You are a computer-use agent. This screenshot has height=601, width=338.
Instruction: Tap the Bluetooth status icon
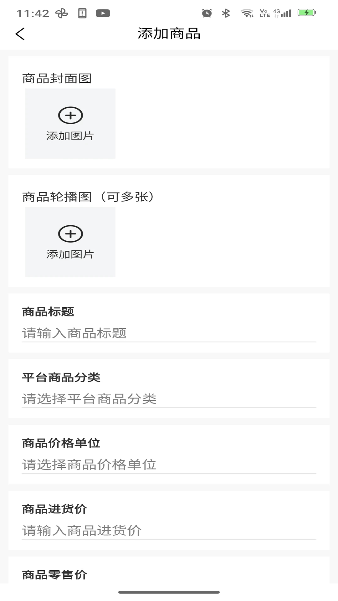pyautogui.click(x=226, y=13)
